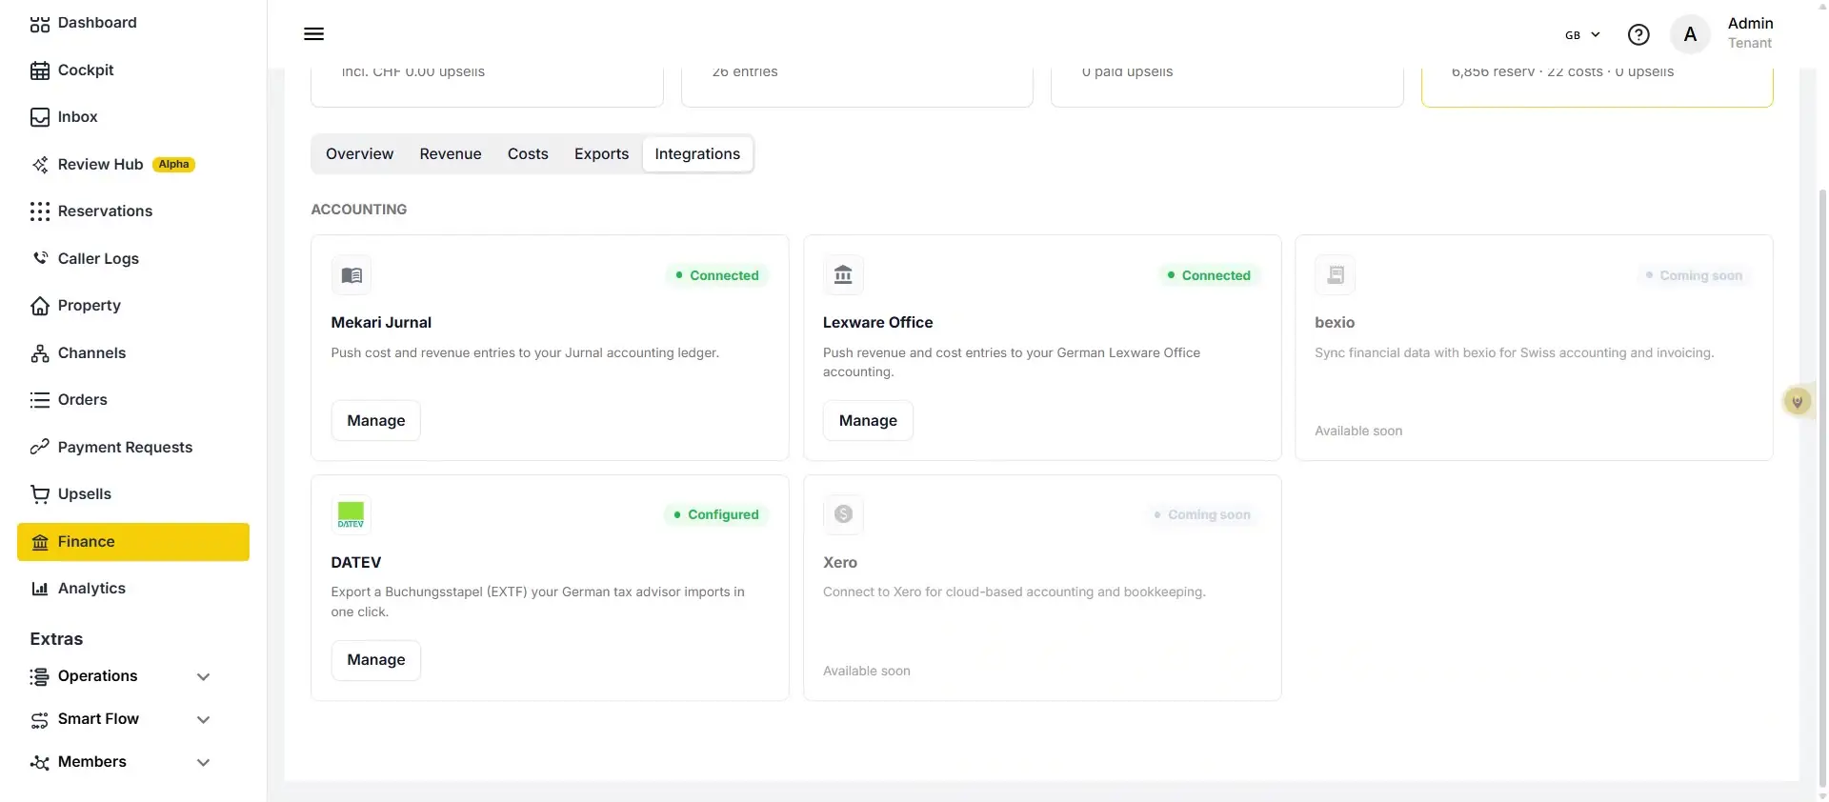Click the Caller Logs phone icon
The image size is (1829, 802).
pos(39,258)
